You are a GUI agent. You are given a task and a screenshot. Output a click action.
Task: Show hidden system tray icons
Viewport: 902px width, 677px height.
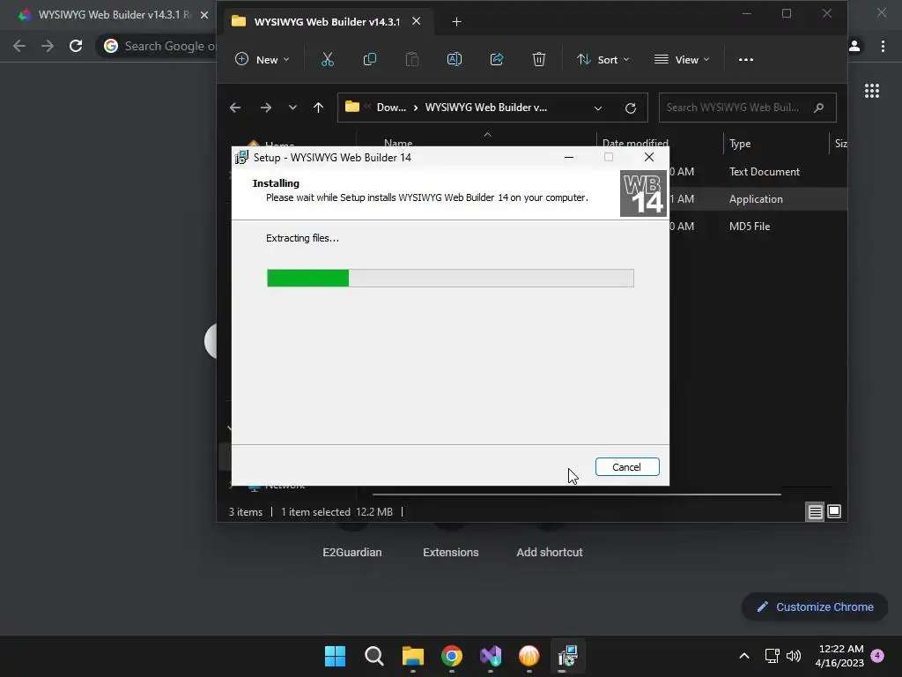point(743,656)
